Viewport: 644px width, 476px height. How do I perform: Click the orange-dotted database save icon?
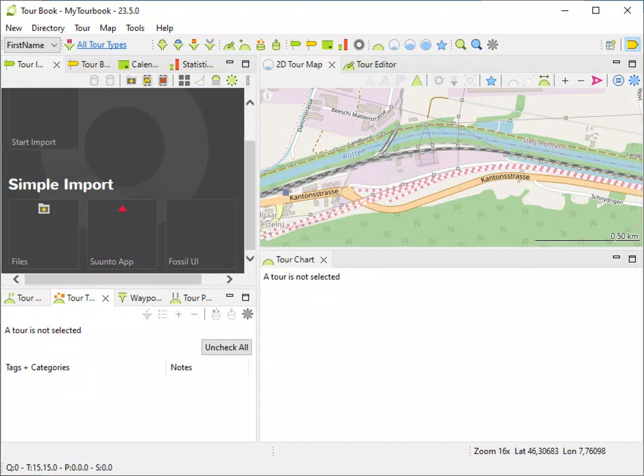260,45
